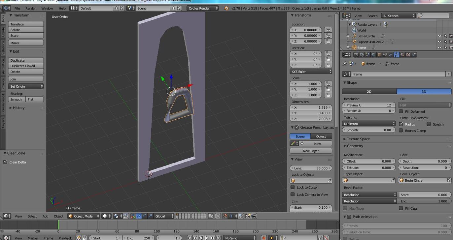Open the Render menu in top bar

(30, 8)
